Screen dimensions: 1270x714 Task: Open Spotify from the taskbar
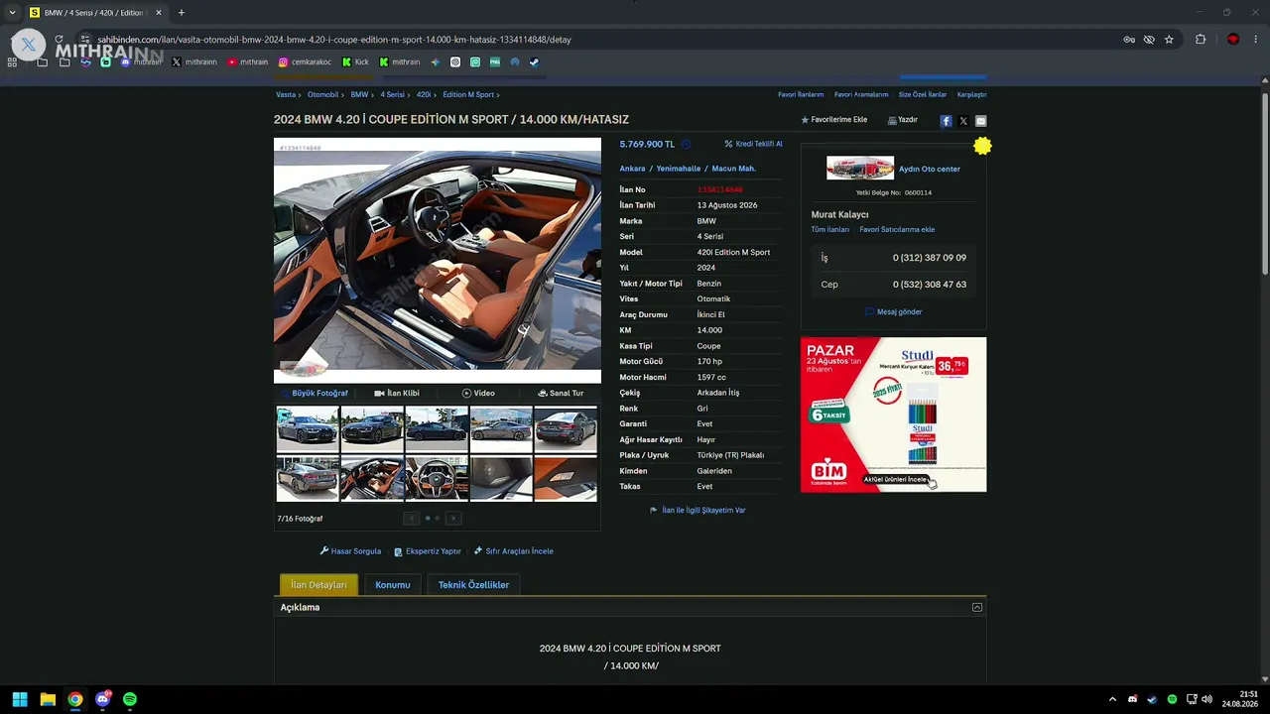click(130, 699)
